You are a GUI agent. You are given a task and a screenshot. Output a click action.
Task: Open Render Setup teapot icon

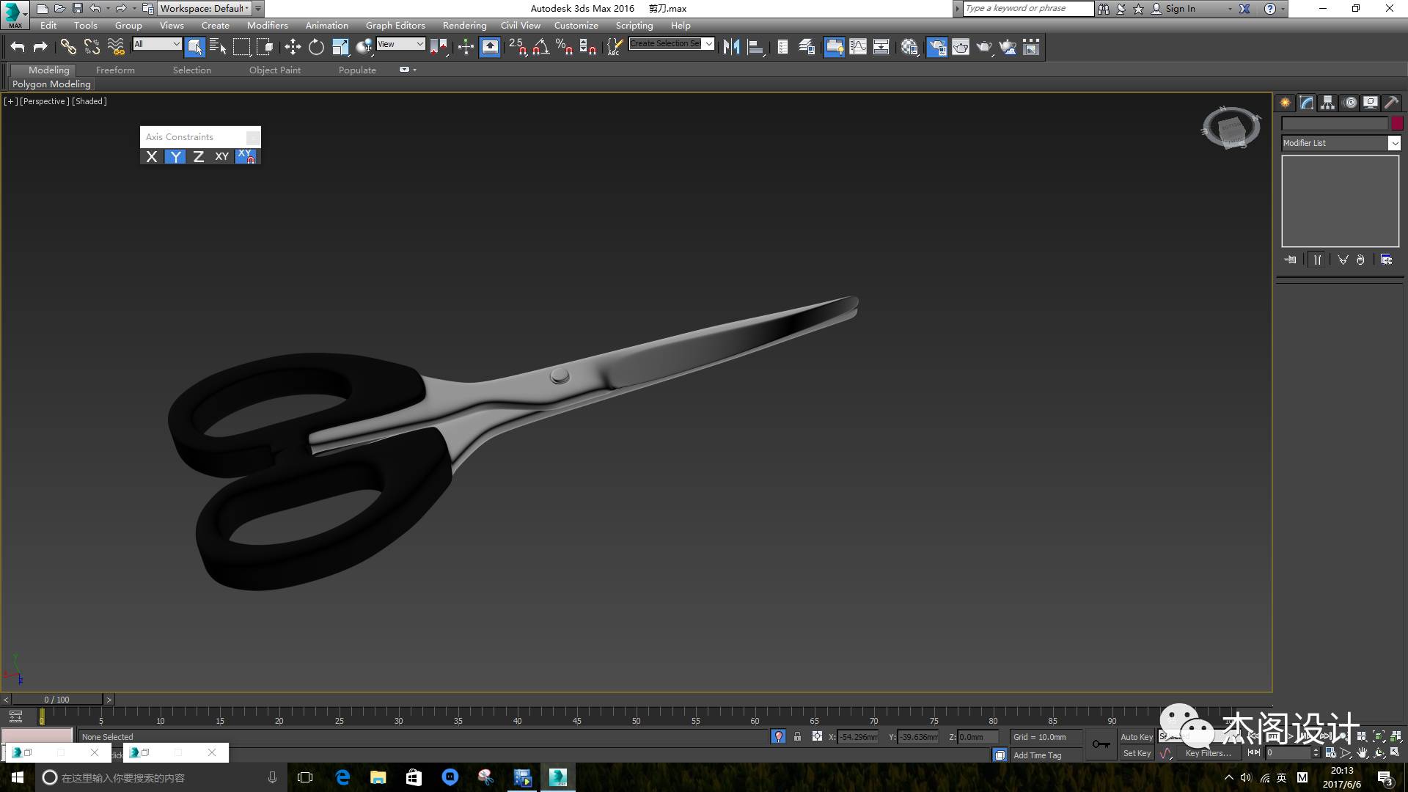[936, 48]
